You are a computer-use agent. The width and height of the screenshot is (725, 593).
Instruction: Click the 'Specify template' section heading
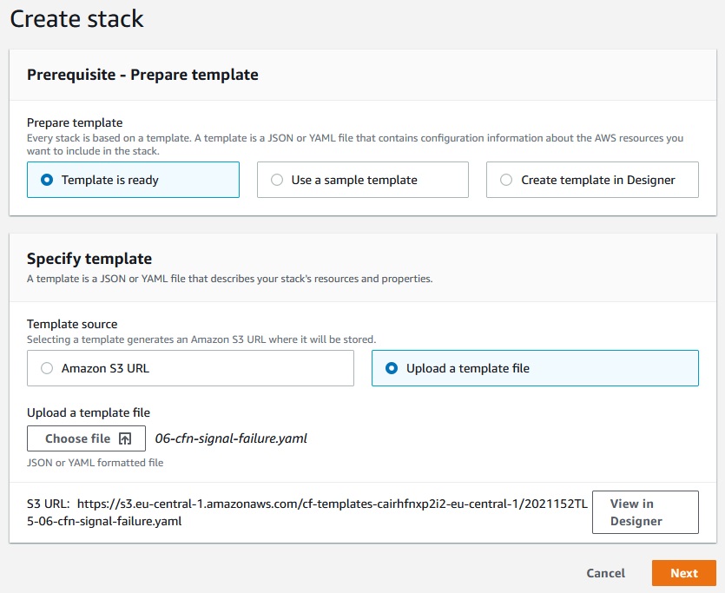coord(89,259)
